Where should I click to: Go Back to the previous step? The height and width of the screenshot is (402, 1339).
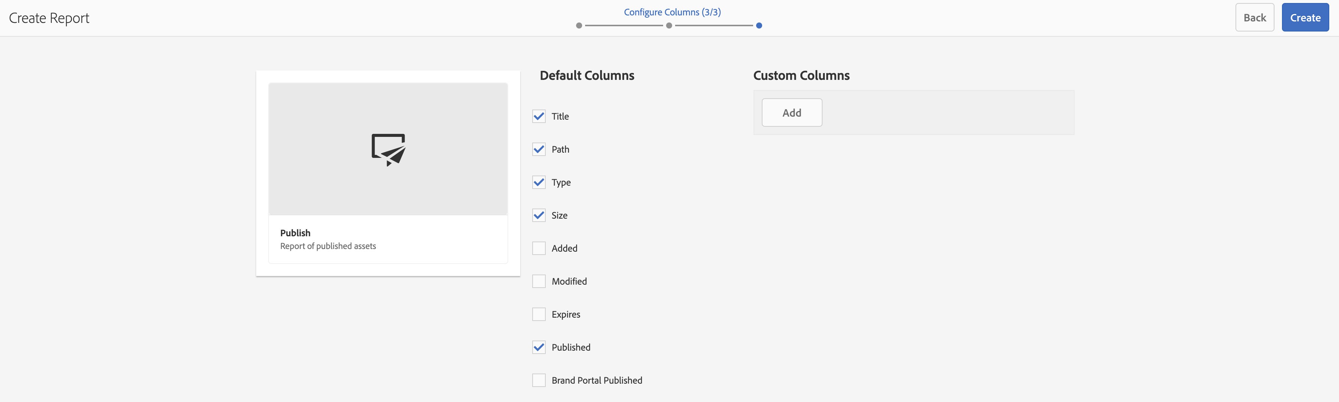(x=1254, y=18)
